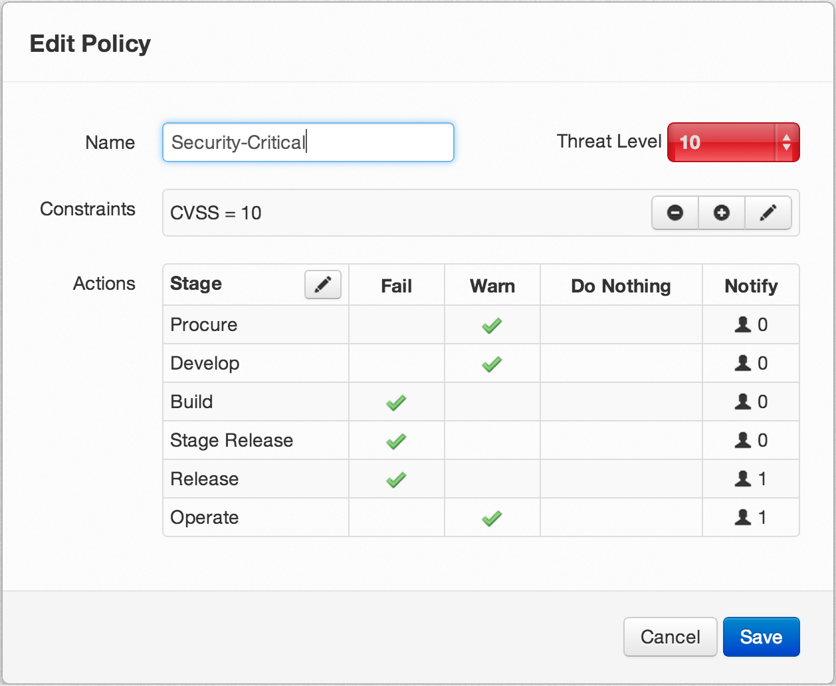The width and height of the screenshot is (836, 686).
Task: Click the policy Name text field
Action: point(308,142)
